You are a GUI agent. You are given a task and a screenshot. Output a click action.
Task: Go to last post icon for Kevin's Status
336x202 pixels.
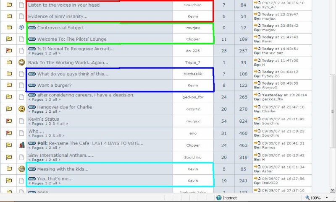tap(257, 119)
